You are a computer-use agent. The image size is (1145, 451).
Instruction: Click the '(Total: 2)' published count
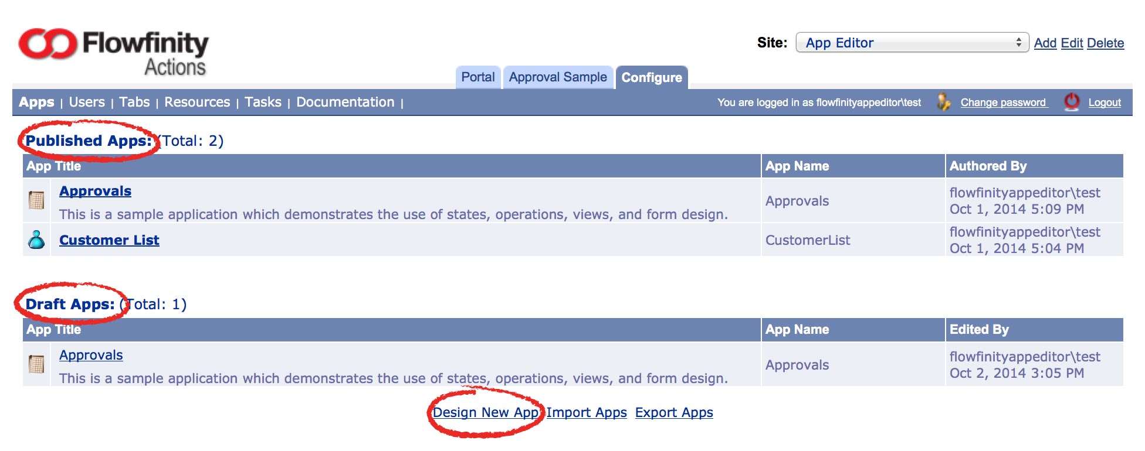tap(190, 141)
